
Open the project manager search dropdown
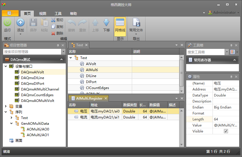[x=63, y=52]
